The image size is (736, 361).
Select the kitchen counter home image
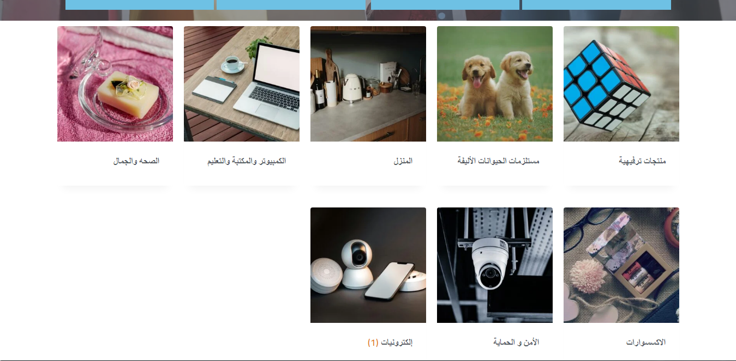(x=368, y=84)
